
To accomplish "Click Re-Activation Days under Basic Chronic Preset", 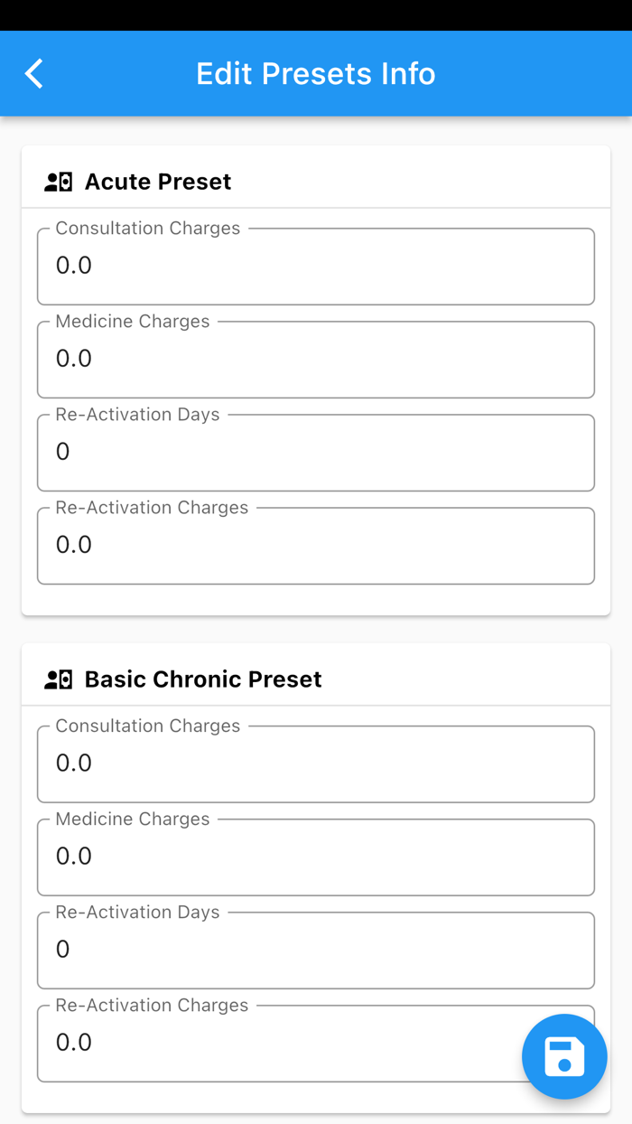I will click(x=315, y=950).
